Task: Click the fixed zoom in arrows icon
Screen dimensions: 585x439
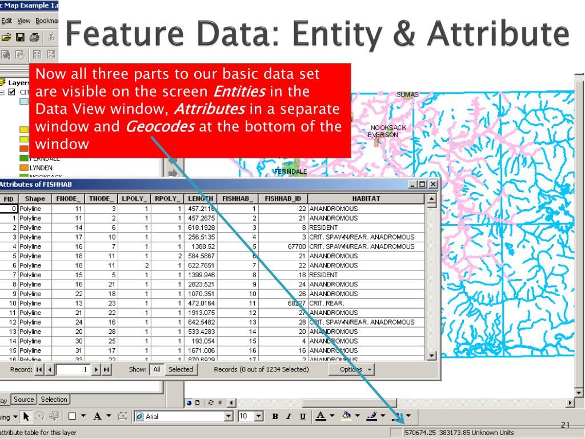Action: [x=37, y=55]
